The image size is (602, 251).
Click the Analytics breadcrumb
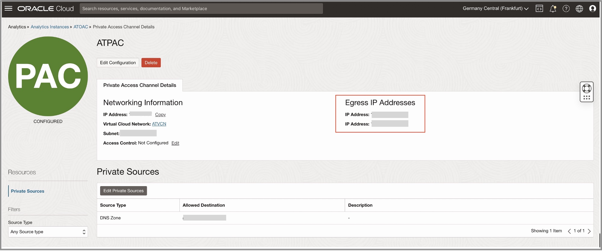pyautogui.click(x=17, y=27)
